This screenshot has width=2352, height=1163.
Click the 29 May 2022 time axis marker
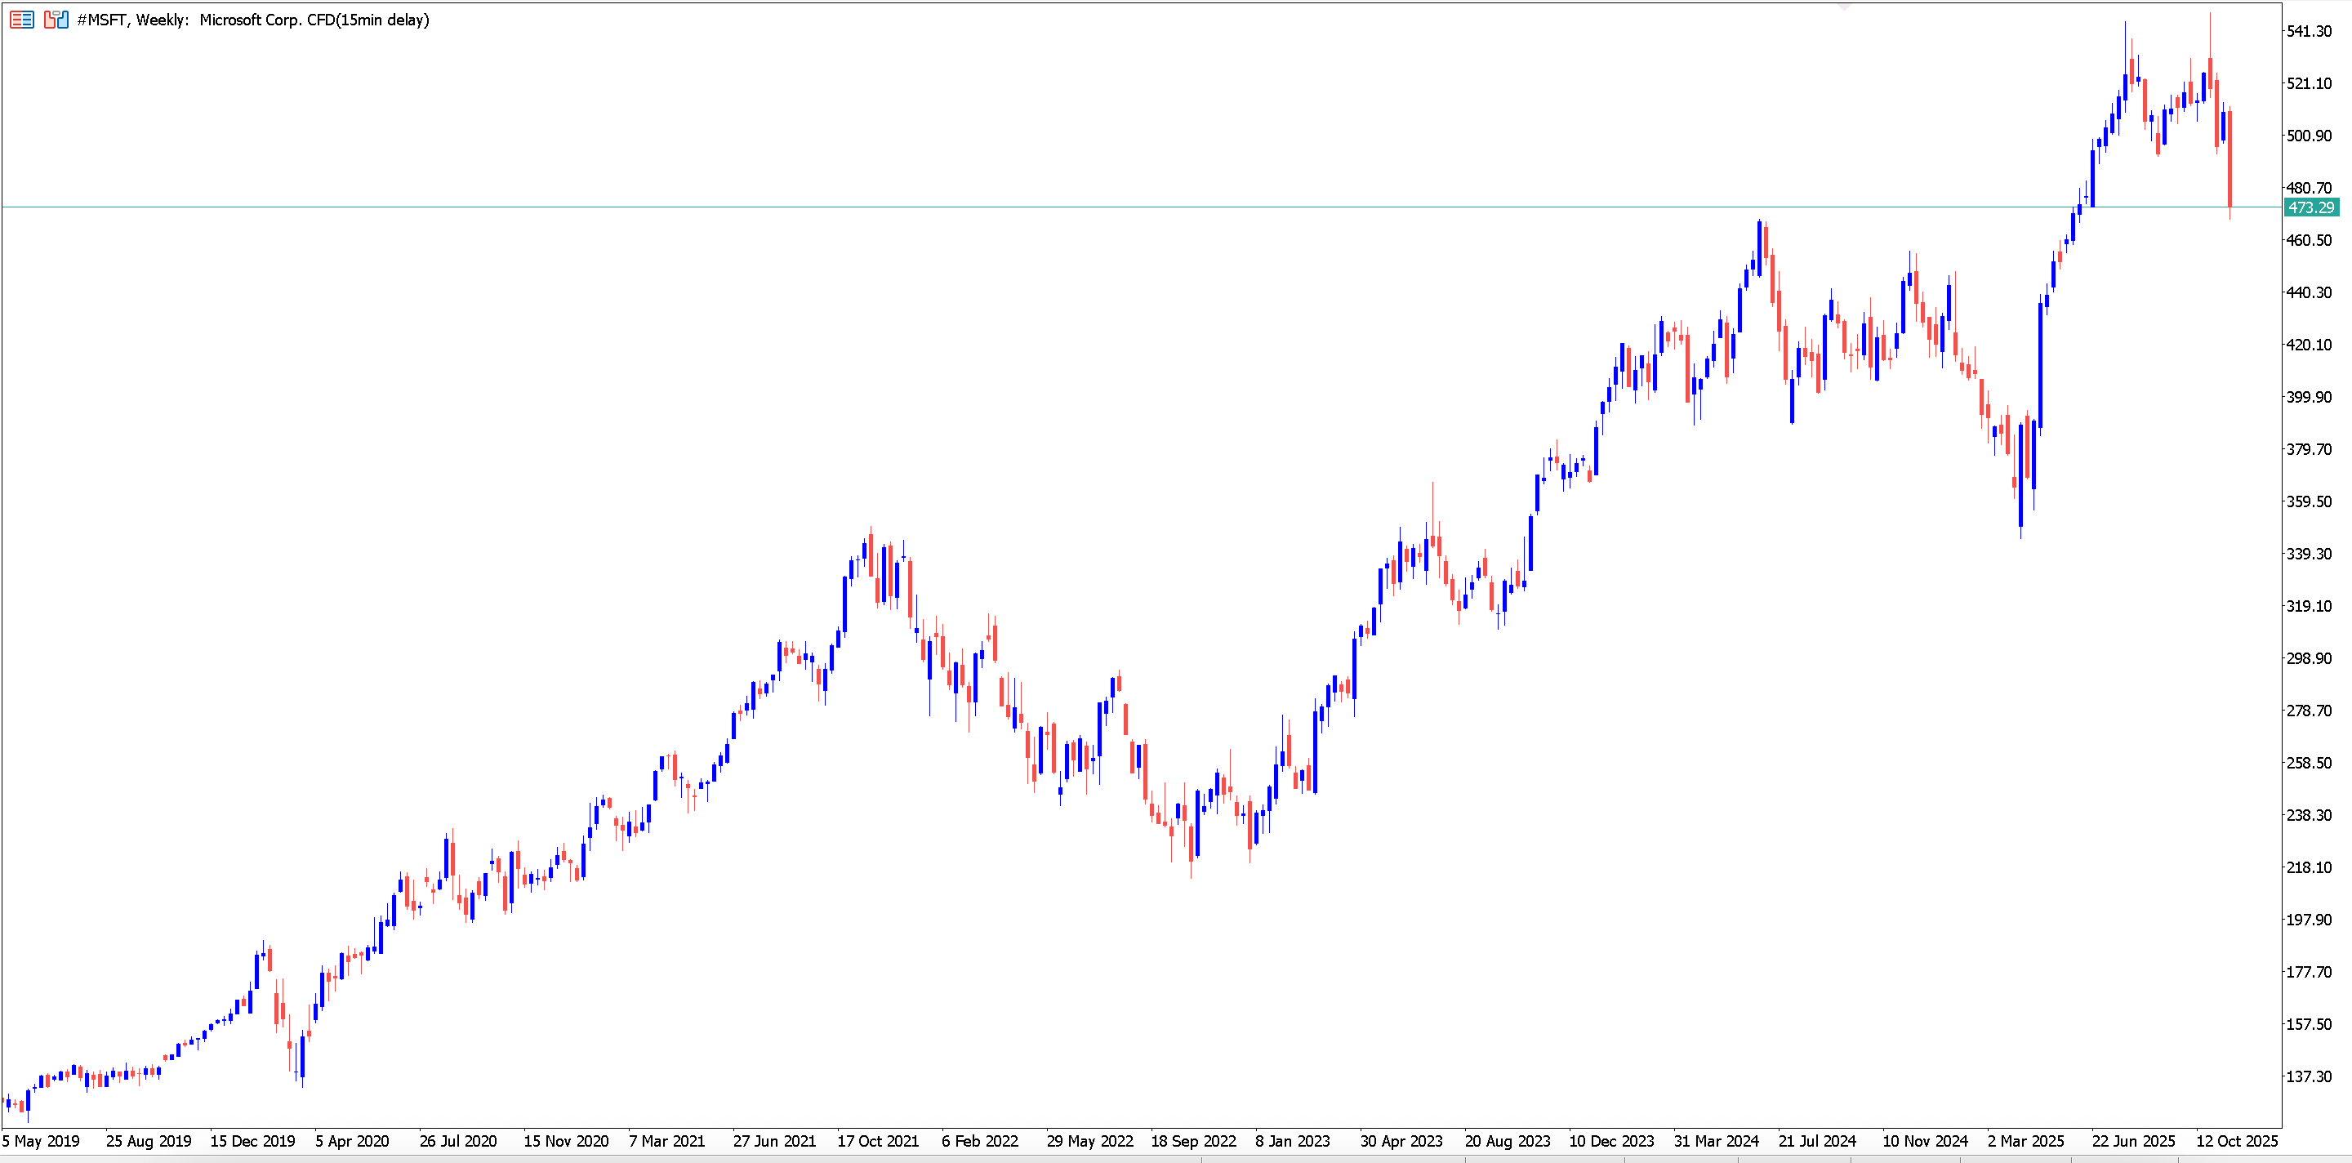[1090, 1141]
